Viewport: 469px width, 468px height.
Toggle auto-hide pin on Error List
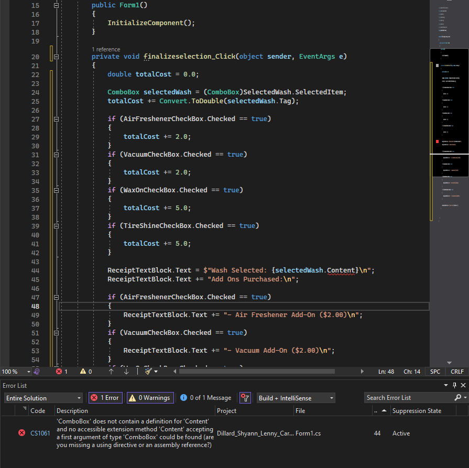pyautogui.click(x=455, y=385)
